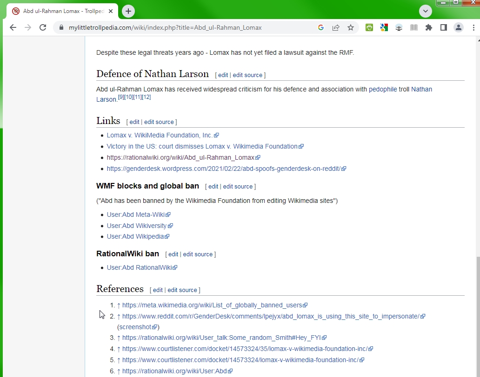480x377 pixels.
Task: Open User:Abd Meta-Wiki link
Action: click(x=138, y=214)
